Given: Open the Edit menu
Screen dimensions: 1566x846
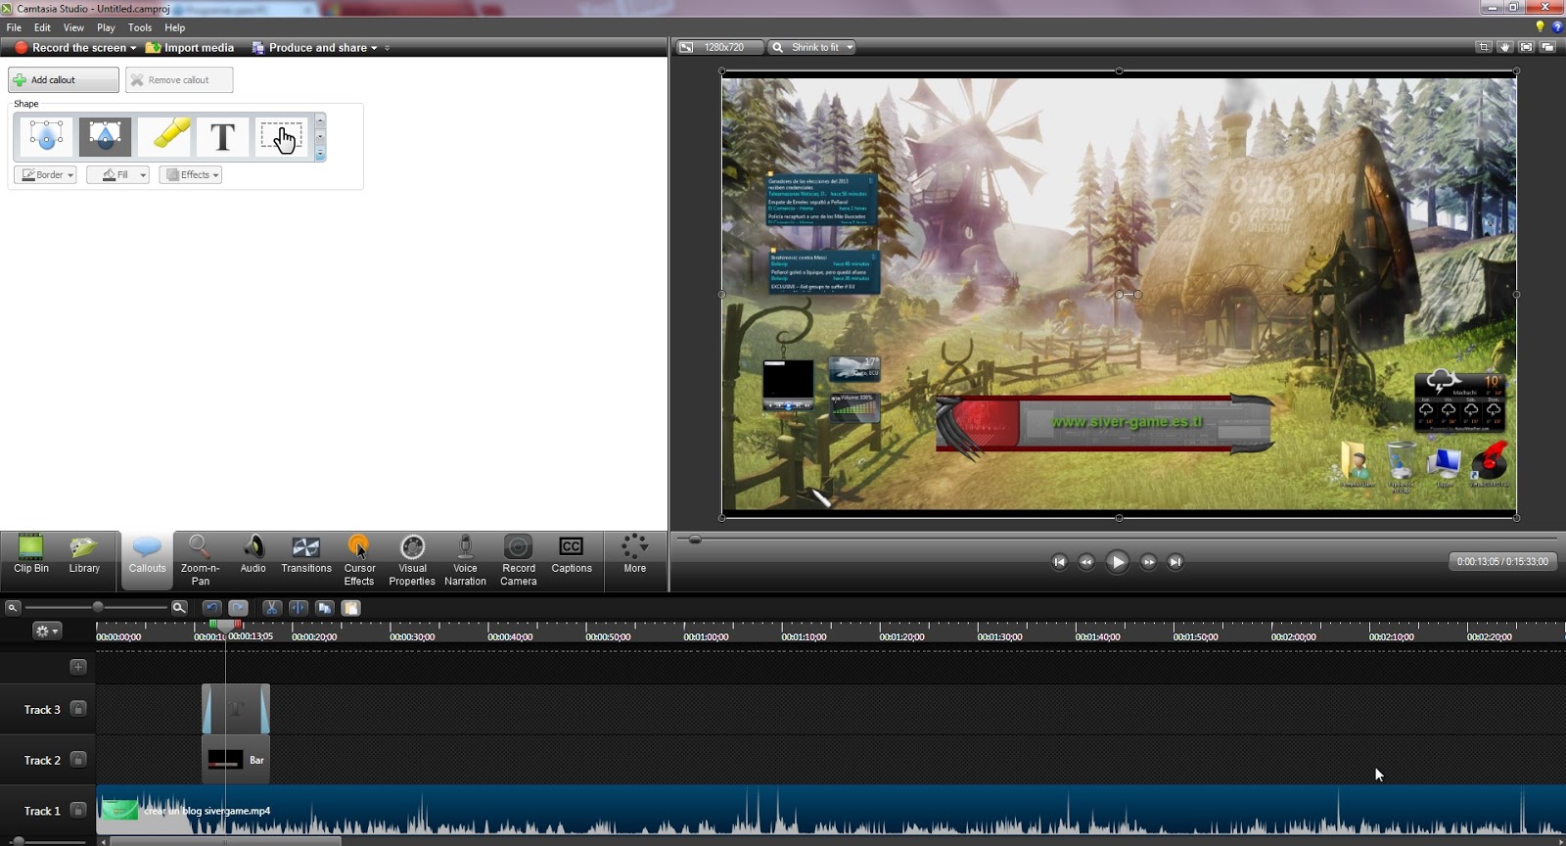Looking at the screenshot, I should [x=42, y=27].
